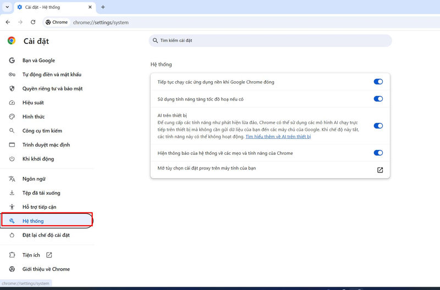Click the Tiếp tục chạy các ứng dụng nền text
The image size is (440, 290).
[x=216, y=82]
